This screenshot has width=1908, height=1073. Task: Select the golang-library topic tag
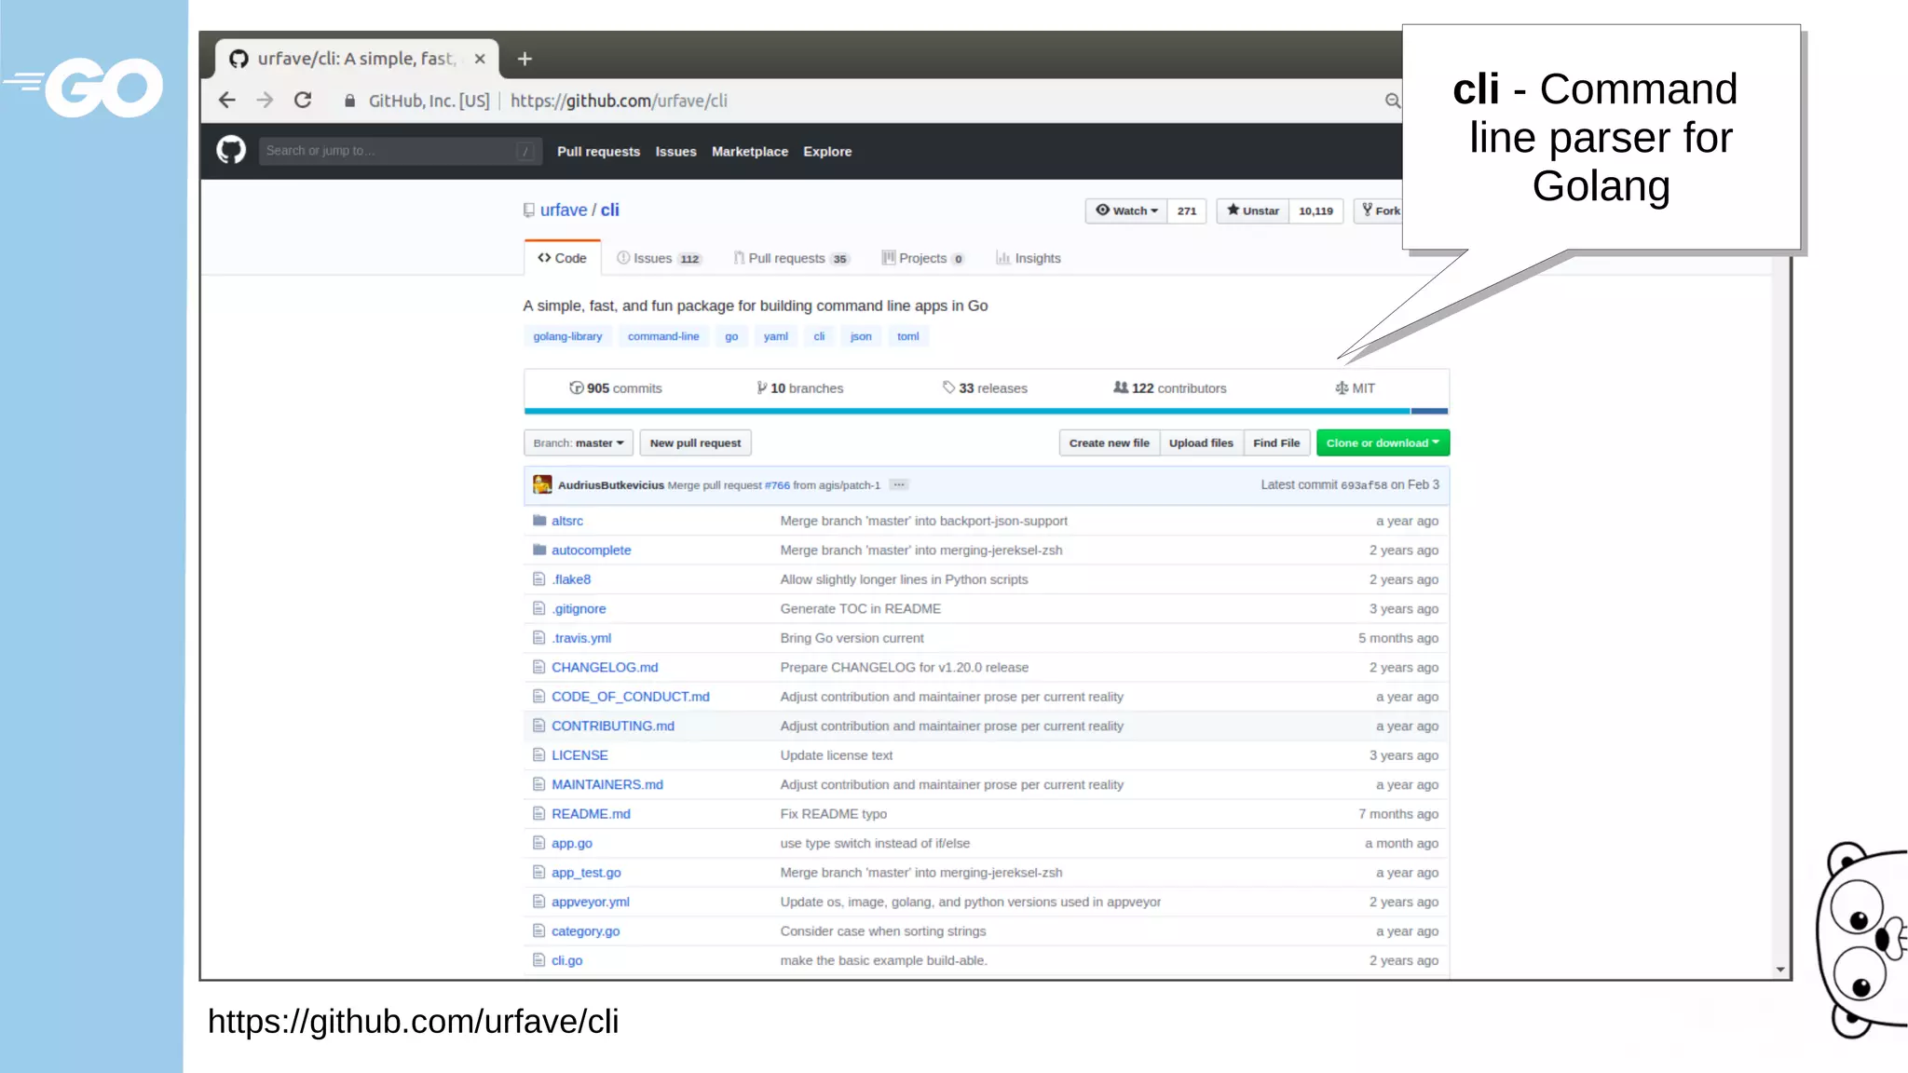coord(567,336)
